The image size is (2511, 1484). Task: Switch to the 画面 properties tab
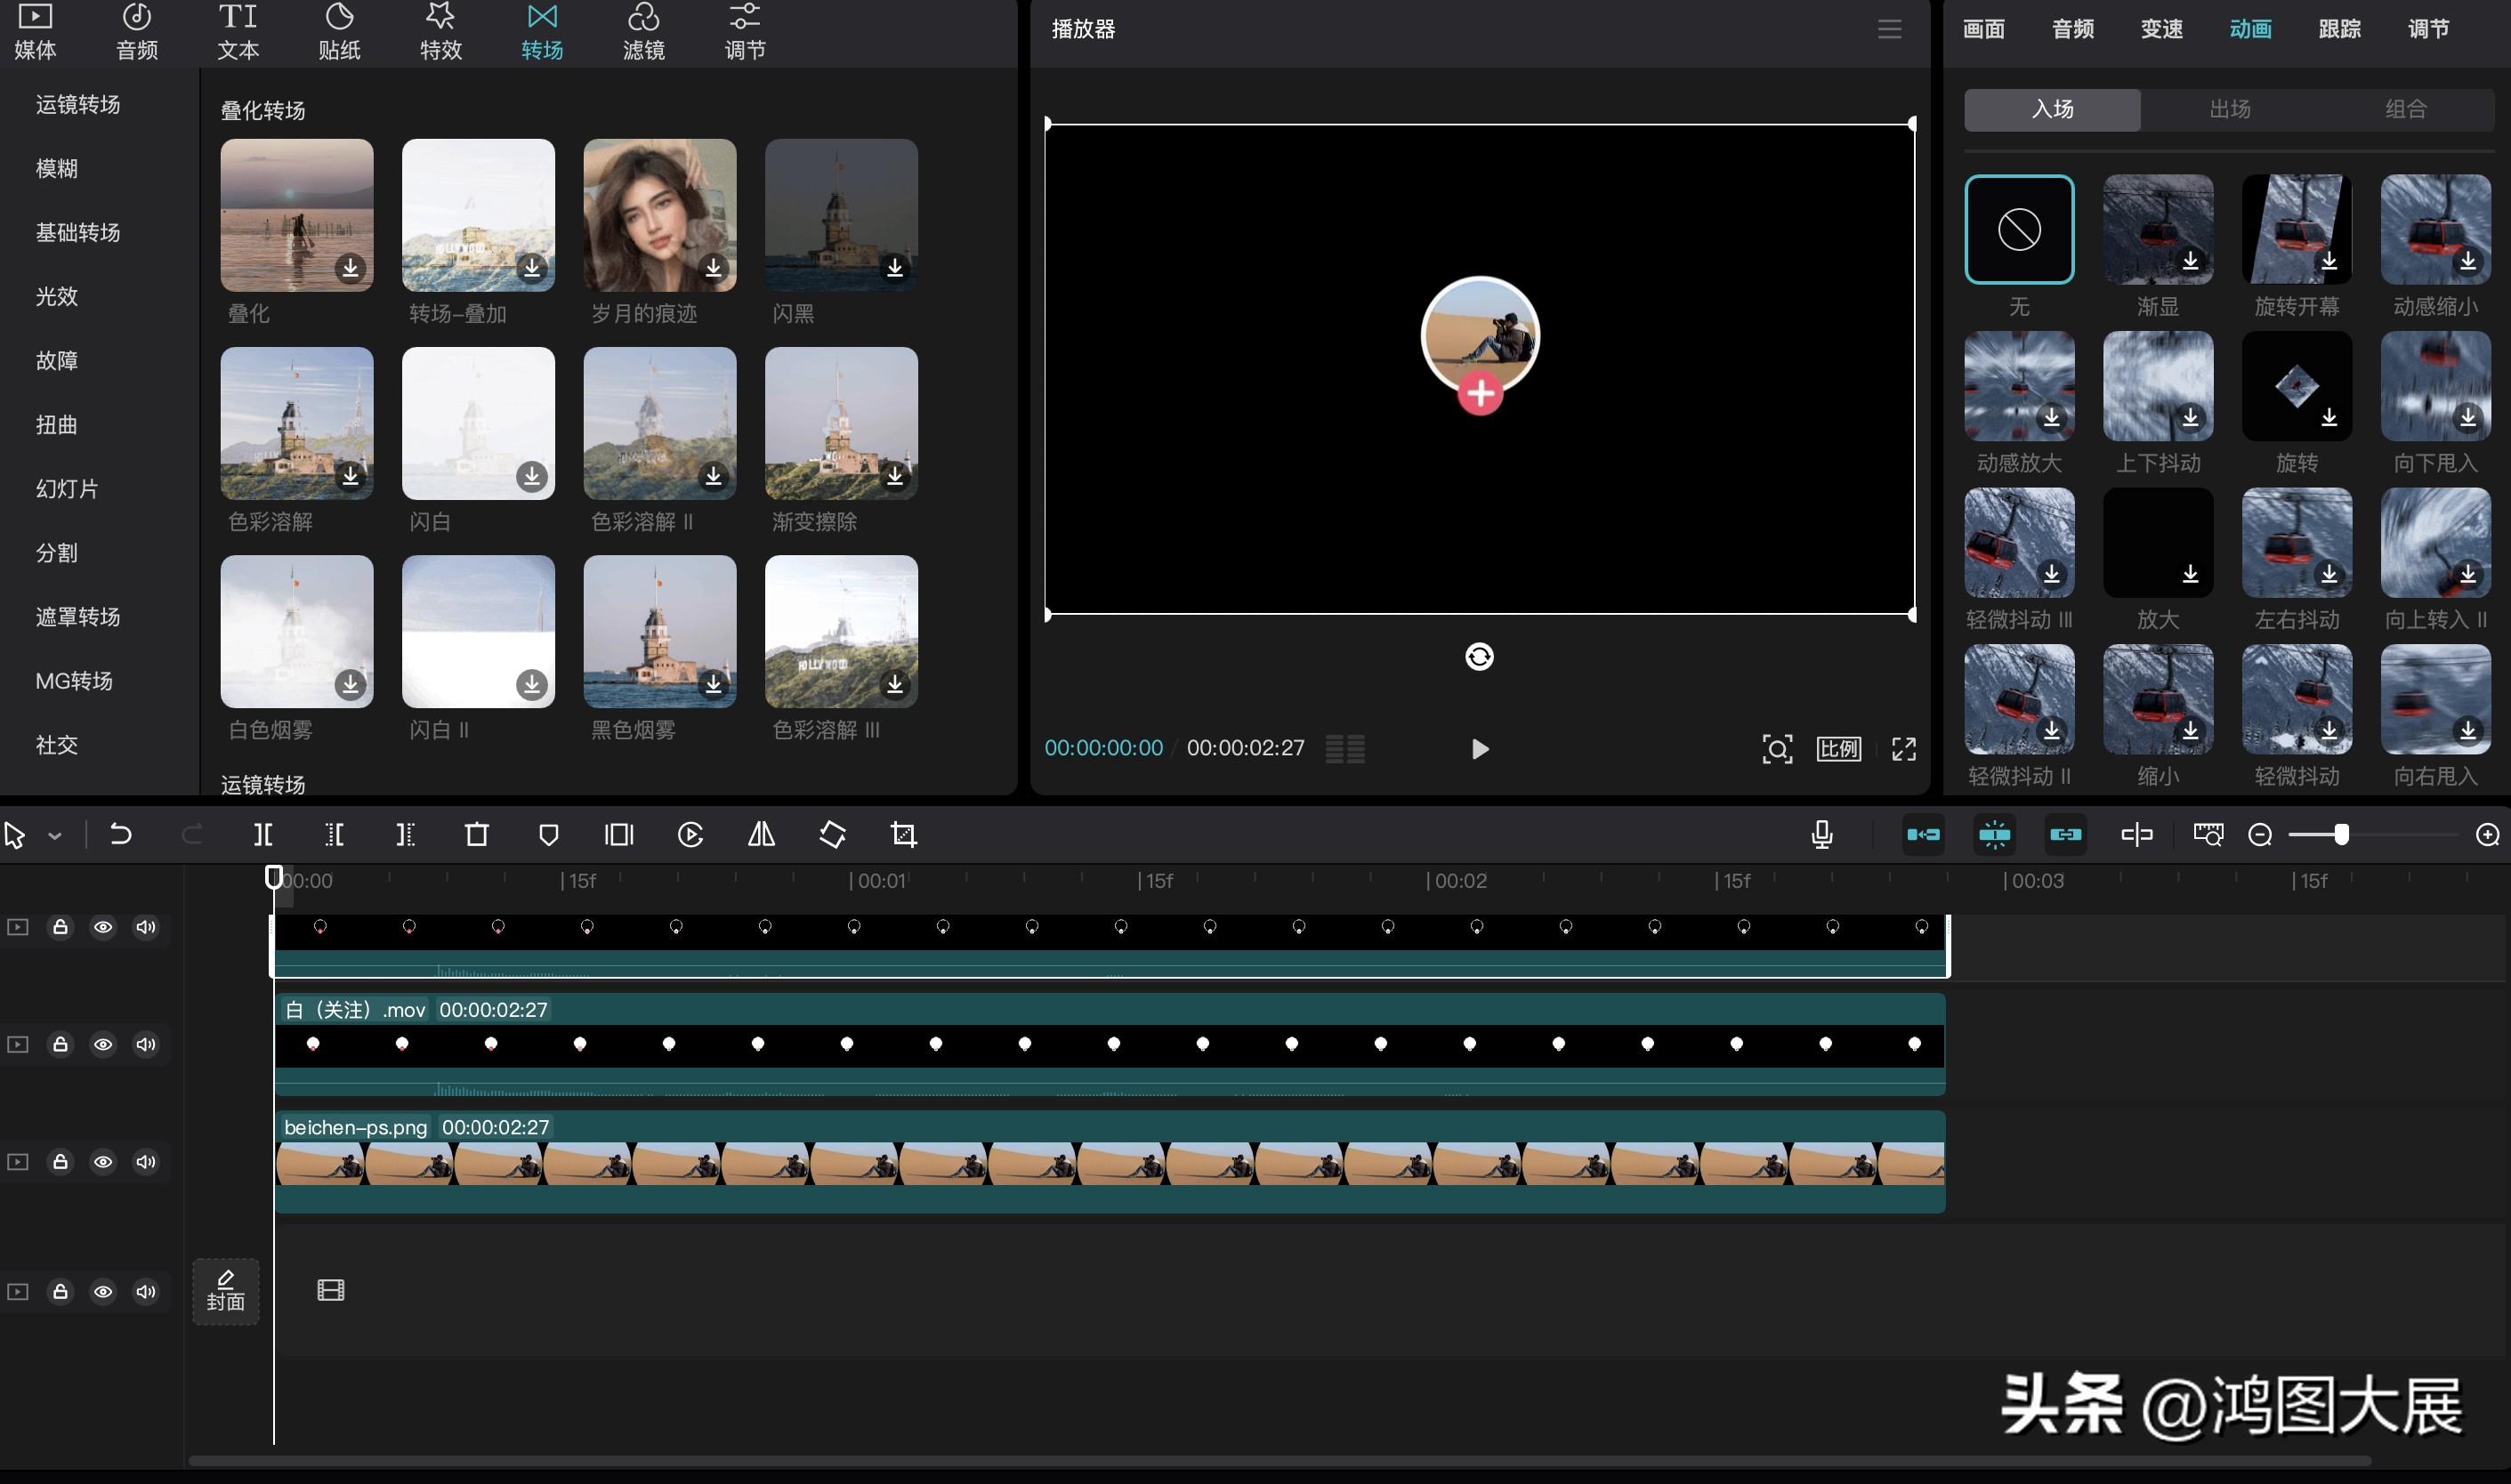point(1984,29)
